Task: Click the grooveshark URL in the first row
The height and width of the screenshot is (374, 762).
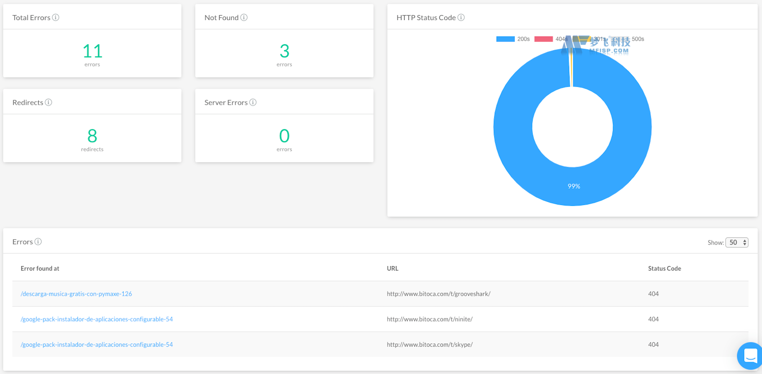Action: coord(439,294)
